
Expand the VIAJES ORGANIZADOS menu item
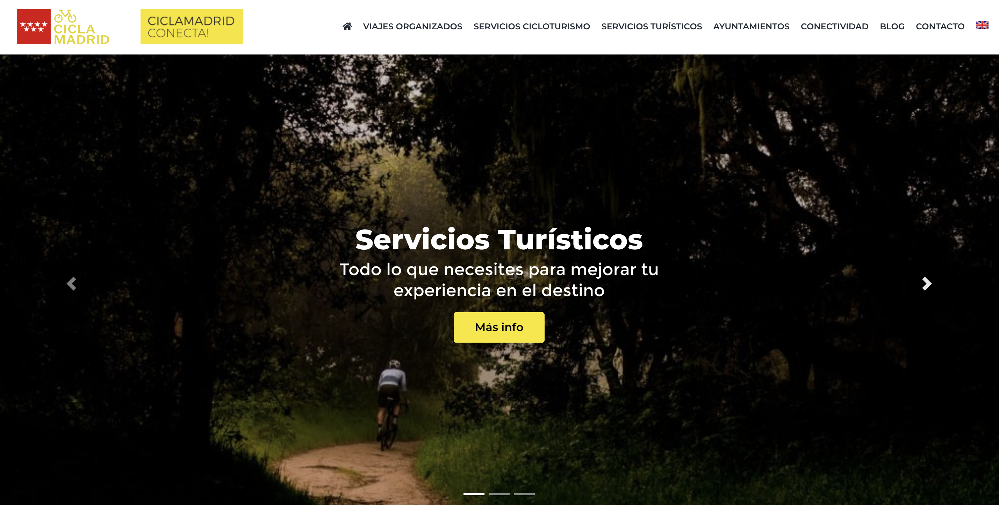point(412,26)
